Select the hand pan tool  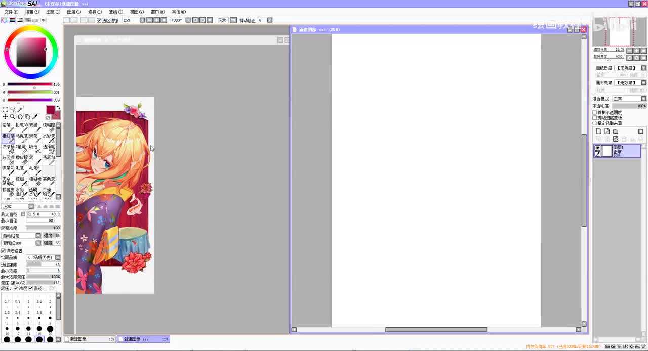[x=27, y=117]
